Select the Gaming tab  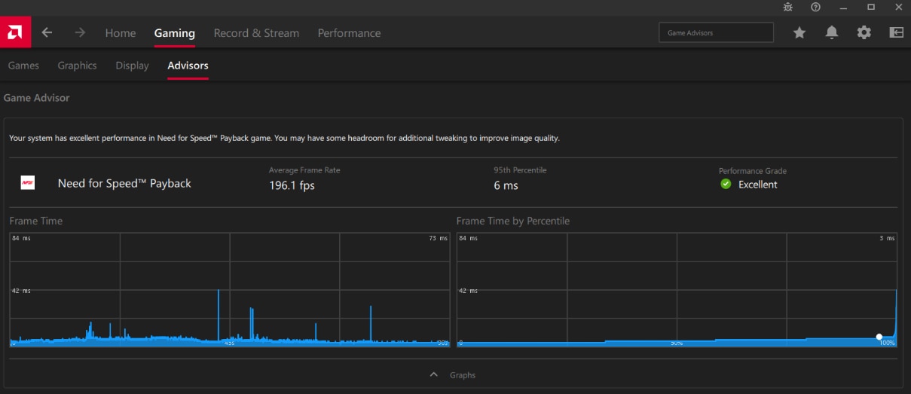pos(175,33)
